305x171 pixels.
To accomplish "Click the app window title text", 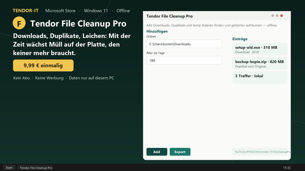I will click(x=169, y=16).
